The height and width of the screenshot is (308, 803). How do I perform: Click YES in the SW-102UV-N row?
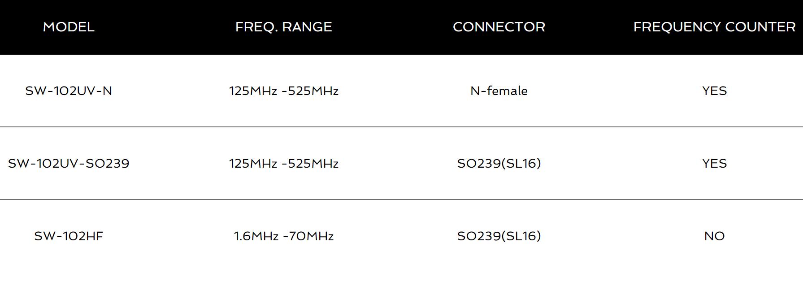(714, 91)
